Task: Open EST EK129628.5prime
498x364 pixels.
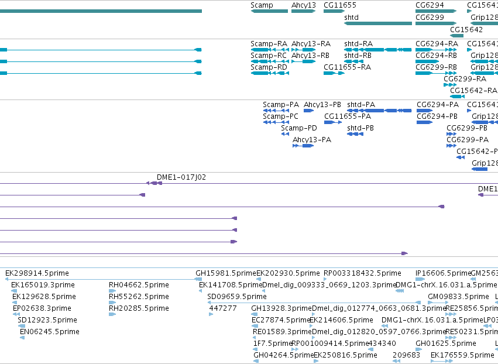Action: pos(15,303)
